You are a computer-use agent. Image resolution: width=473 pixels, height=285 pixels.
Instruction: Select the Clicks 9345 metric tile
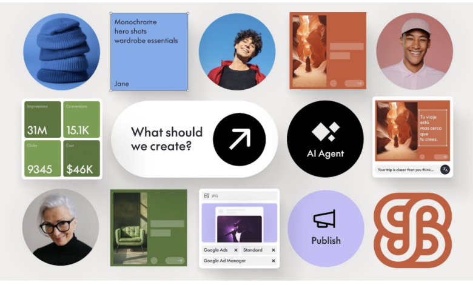[x=42, y=158]
